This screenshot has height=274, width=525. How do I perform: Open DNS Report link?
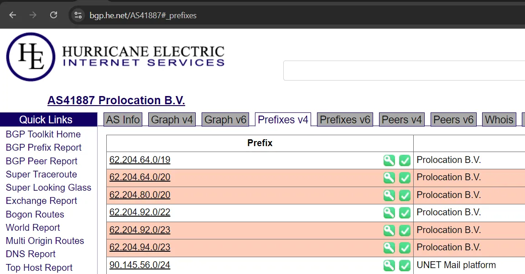click(31, 254)
